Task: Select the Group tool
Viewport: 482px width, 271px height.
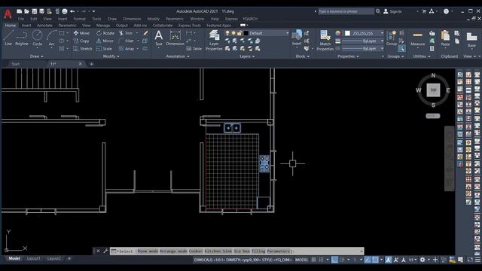Action: point(392,38)
